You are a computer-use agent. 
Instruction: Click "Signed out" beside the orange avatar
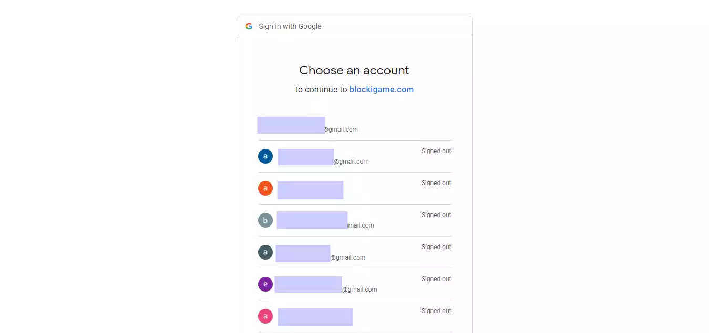(436, 183)
